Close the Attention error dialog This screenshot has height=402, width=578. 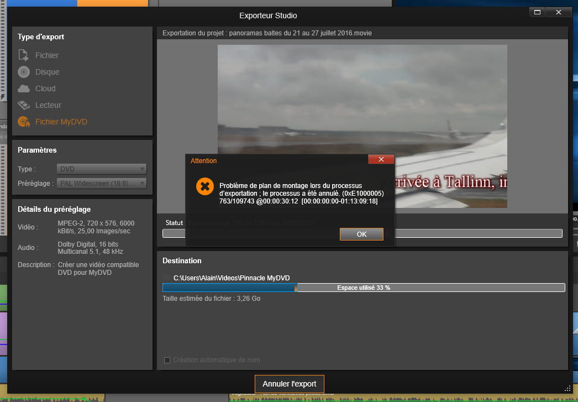pos(381,159)
